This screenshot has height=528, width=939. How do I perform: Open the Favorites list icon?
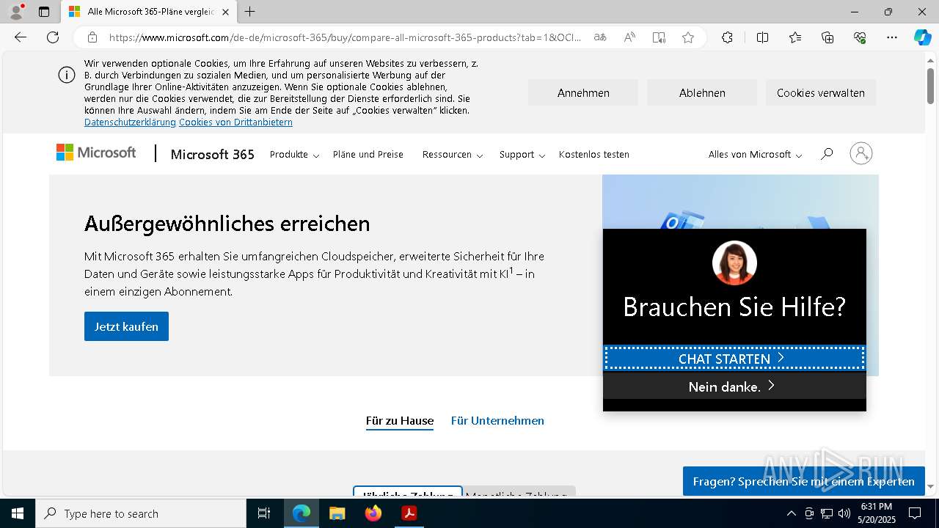point(795,37)
